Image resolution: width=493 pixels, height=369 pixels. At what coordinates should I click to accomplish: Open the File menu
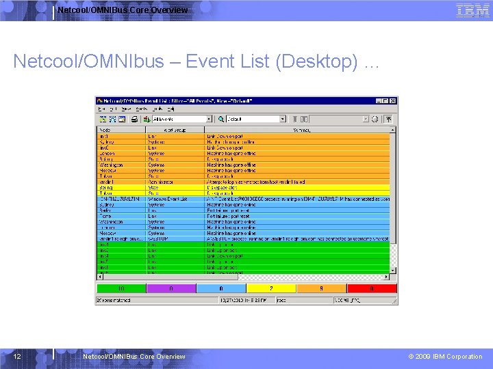[x=101, y=109]
